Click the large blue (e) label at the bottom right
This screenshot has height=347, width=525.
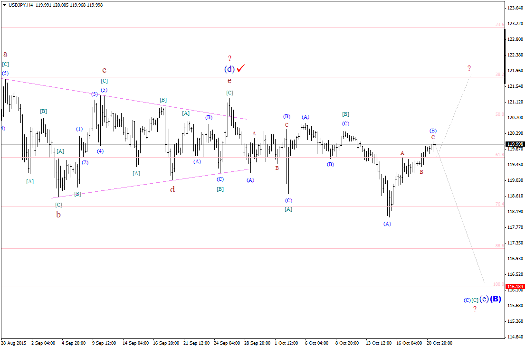tap(484, 299)
